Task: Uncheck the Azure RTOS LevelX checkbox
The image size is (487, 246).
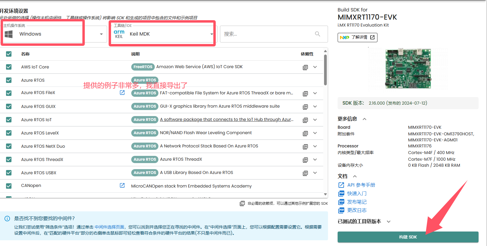Action: coord(9,133)
